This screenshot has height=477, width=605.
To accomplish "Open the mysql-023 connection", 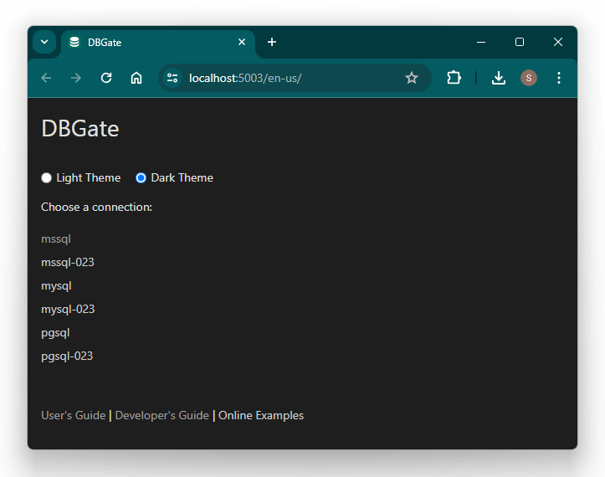I will [x=68, y=309].
